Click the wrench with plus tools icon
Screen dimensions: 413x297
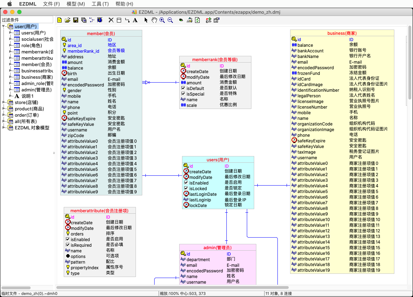208,20
